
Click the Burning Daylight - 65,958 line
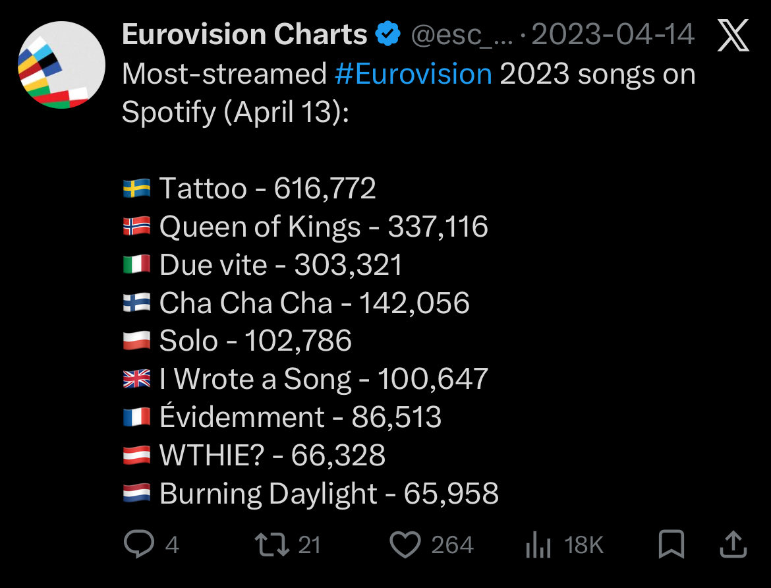pos(328,494)
